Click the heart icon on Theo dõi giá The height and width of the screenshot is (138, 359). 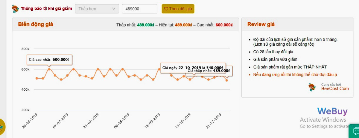166,9
